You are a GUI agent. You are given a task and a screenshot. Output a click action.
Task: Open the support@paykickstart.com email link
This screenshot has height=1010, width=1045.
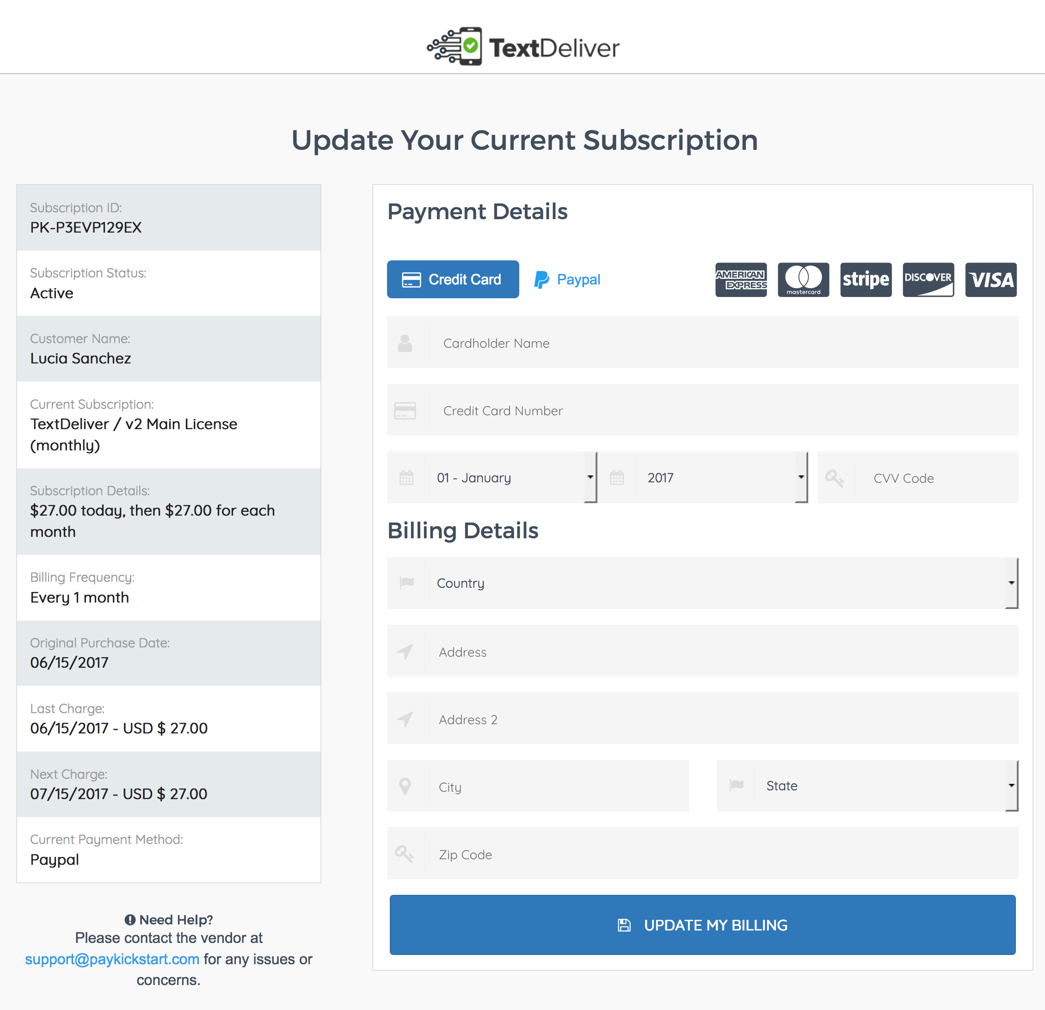coord(112,959)
